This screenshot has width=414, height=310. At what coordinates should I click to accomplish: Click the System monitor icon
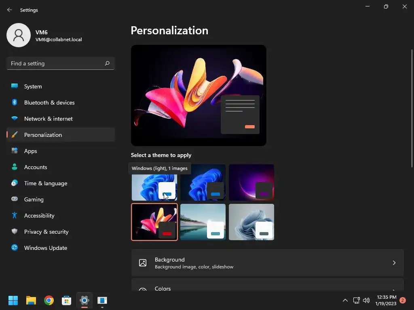[x=15, y=86]
